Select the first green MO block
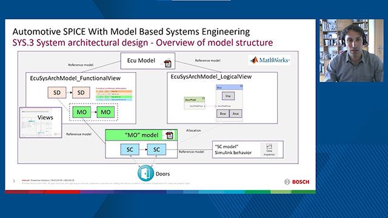 coord(82,112)
